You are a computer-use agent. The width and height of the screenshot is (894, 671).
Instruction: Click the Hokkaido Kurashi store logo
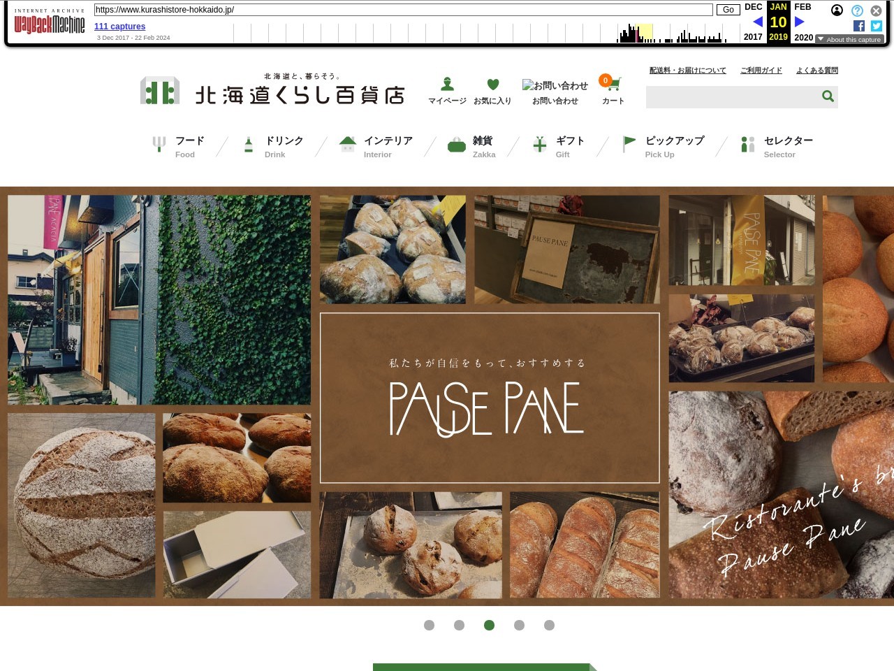[272, 90]
